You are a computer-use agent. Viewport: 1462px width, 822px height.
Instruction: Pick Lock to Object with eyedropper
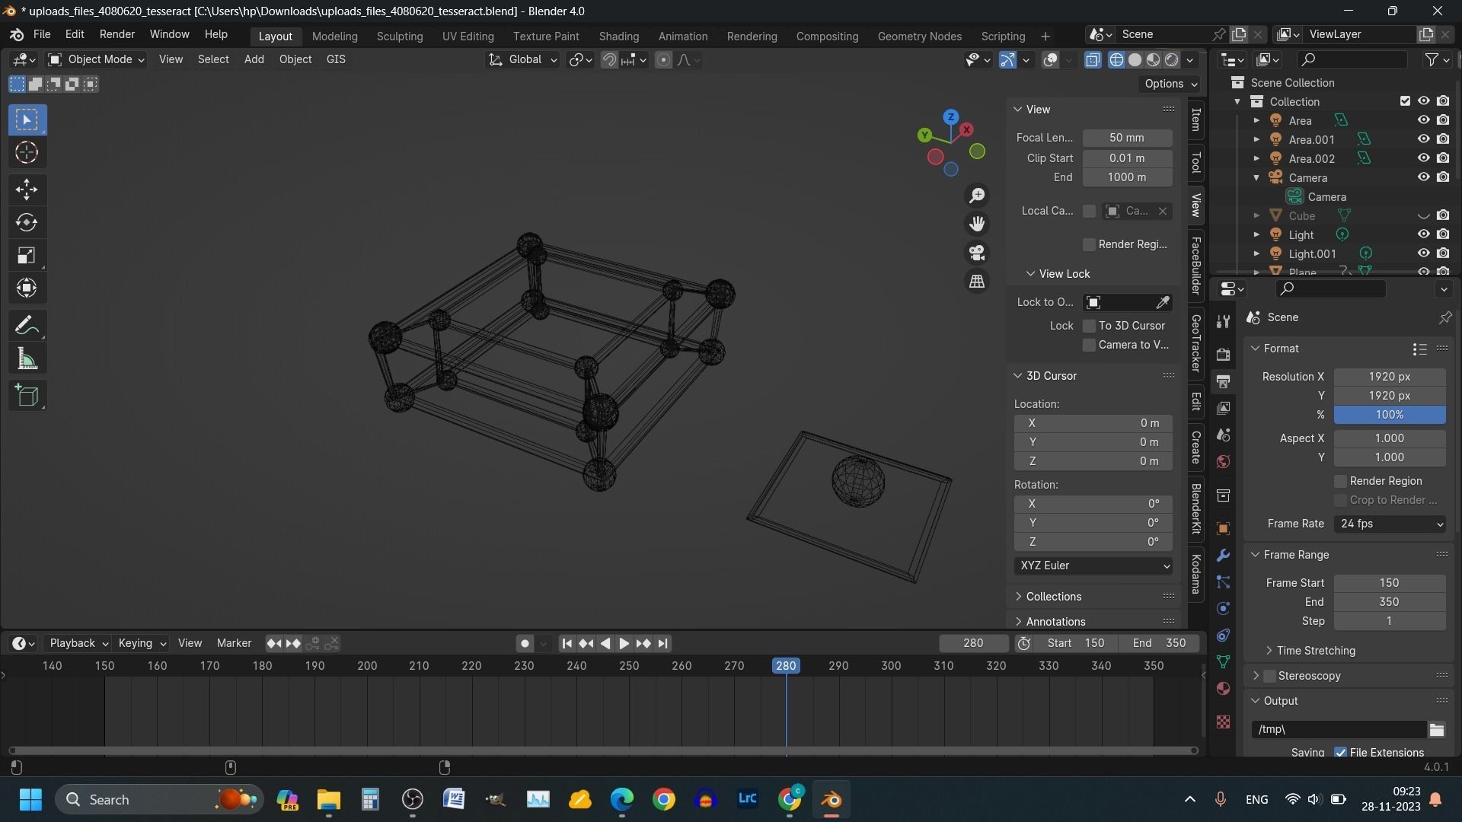1163,302
